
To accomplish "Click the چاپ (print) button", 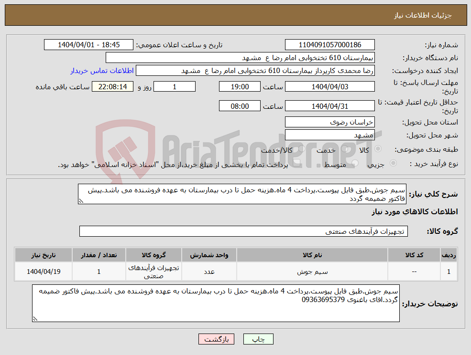I will 258,339.
